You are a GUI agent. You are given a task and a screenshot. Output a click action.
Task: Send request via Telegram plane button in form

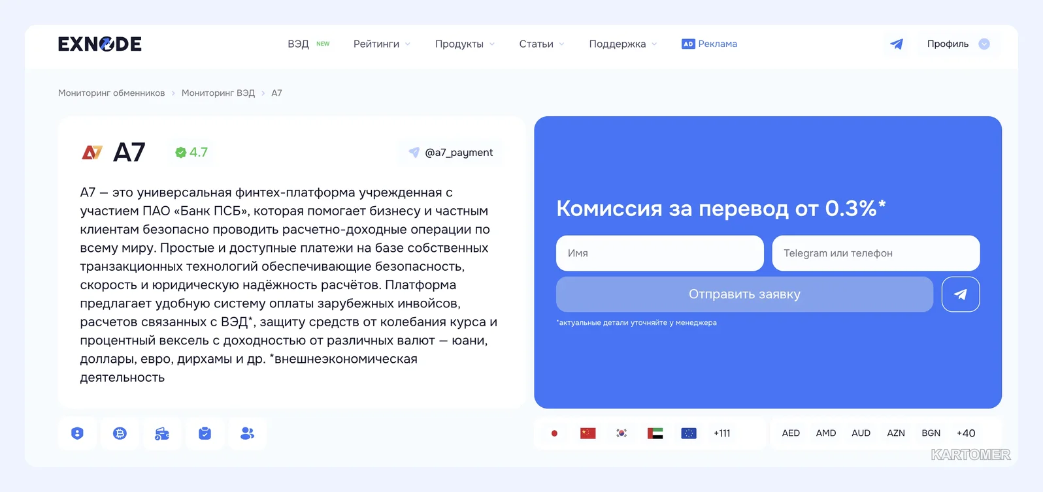pos(961,294)
